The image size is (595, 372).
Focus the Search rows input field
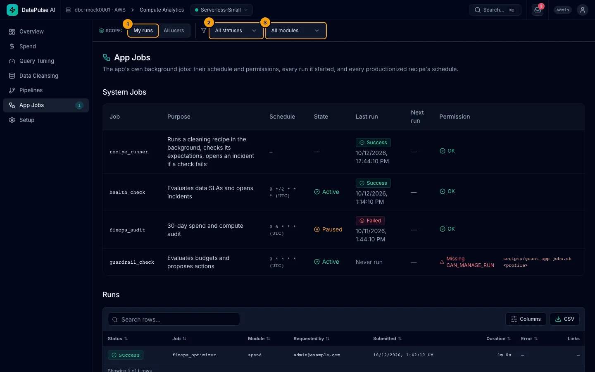tap(174, 319)
